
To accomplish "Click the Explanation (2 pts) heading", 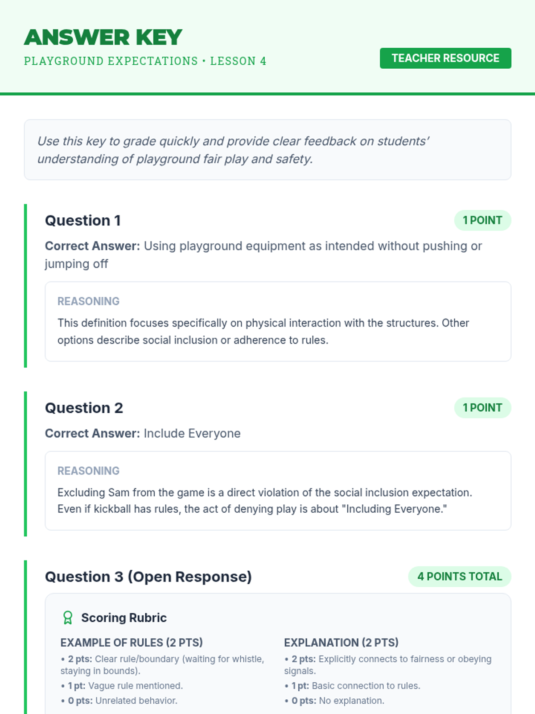I will 341,643.
